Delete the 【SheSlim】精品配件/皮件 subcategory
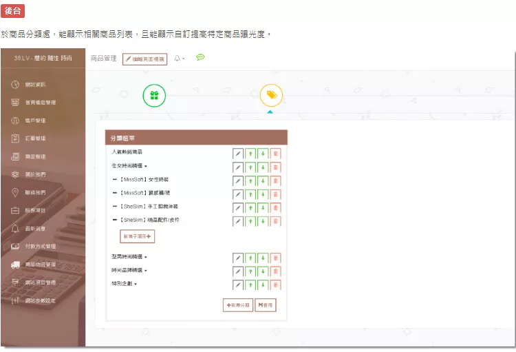Screen dimensions: 516x352 click(x=275, y=221)
